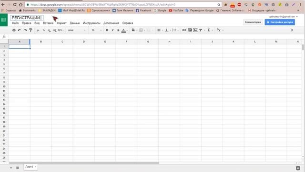Viewport: 305px width, 172px height.
Task: Open the Вид menu
Action: coord(37,23)
